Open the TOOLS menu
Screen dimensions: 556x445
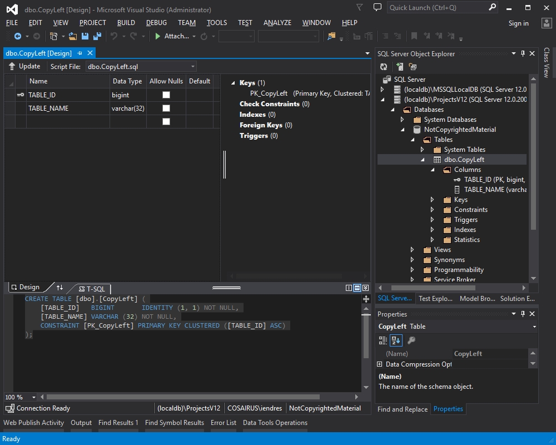click(x=217, y=23)
